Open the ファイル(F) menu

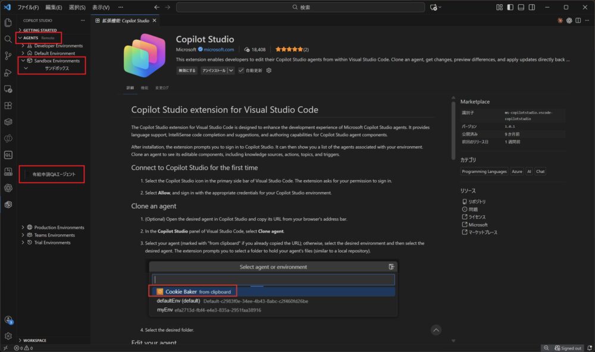pyautogui.click(x=28, y=7)
